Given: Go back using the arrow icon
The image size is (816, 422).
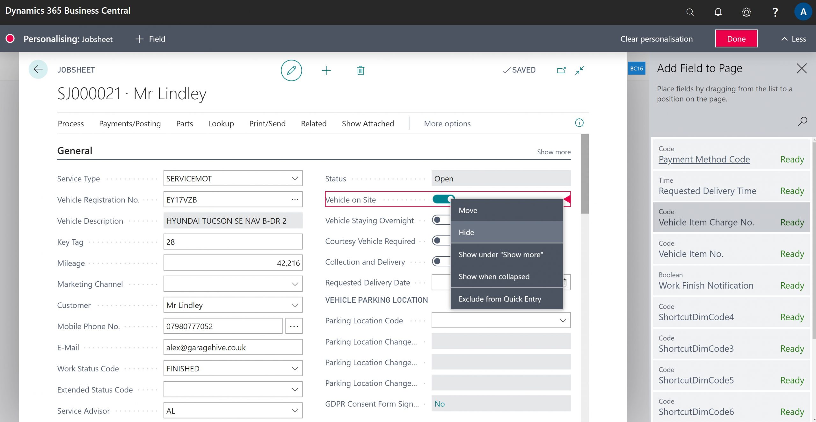Looking at the screenshot, I should point(38,69).
